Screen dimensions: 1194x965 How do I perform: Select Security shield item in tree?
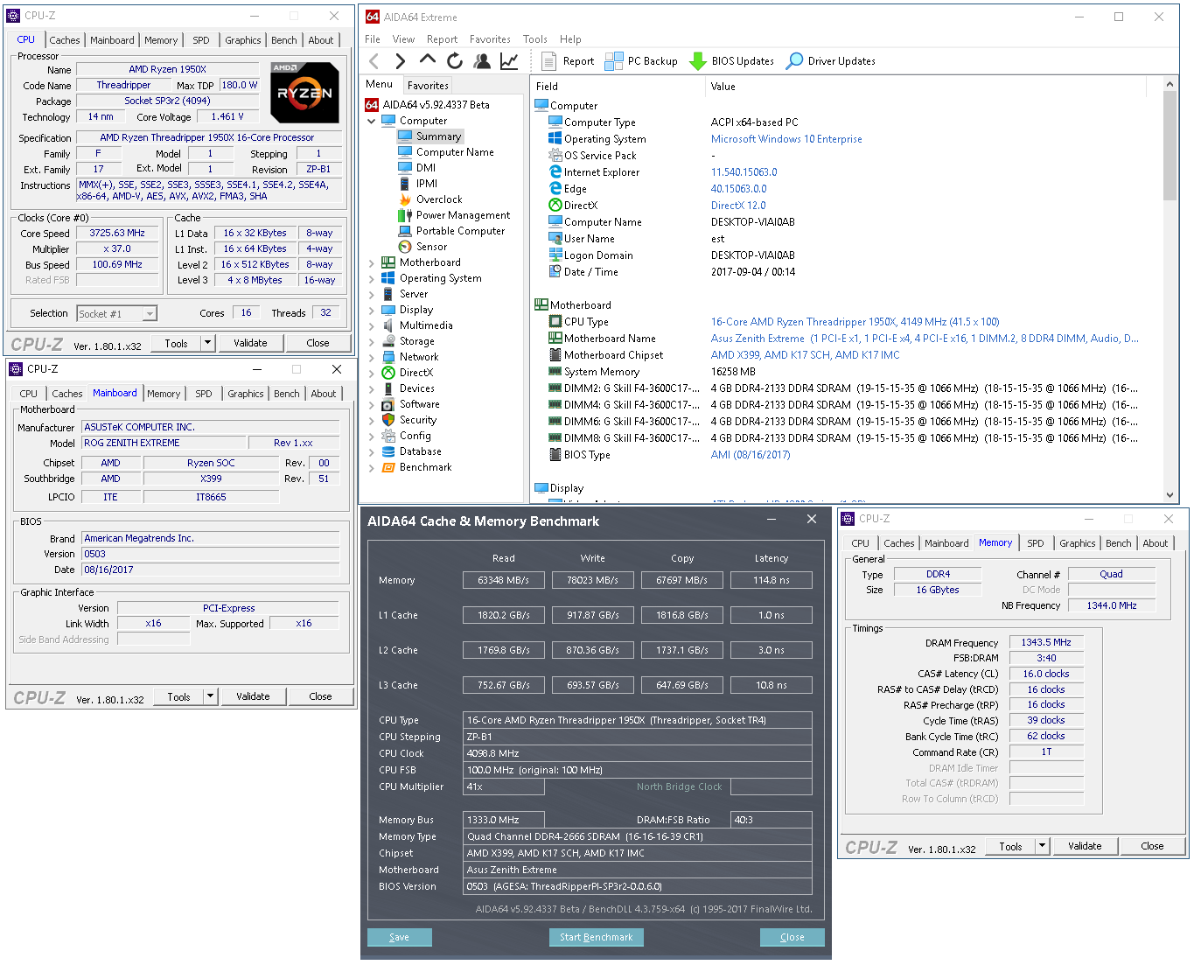coord(408,420)
